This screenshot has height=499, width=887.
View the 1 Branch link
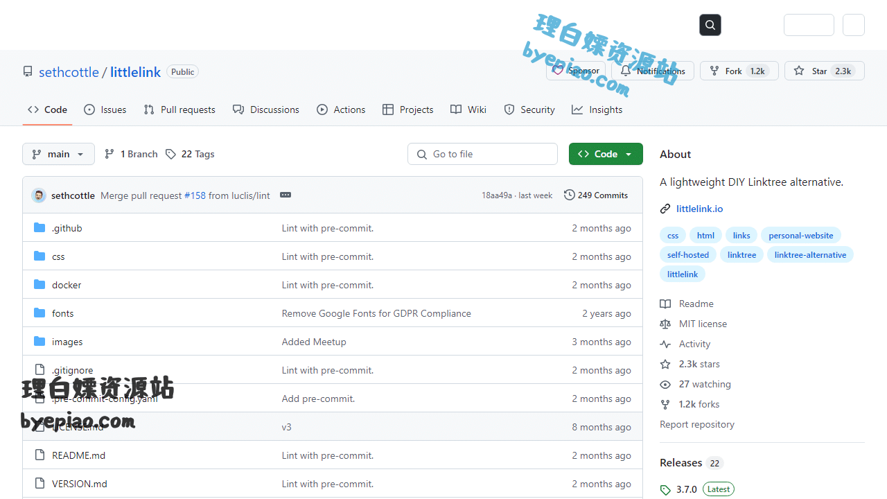tap(131, 154)
